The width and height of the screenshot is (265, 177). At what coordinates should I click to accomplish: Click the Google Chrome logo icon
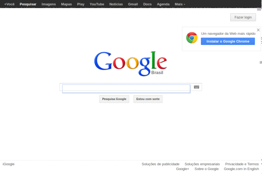point(192,38)
